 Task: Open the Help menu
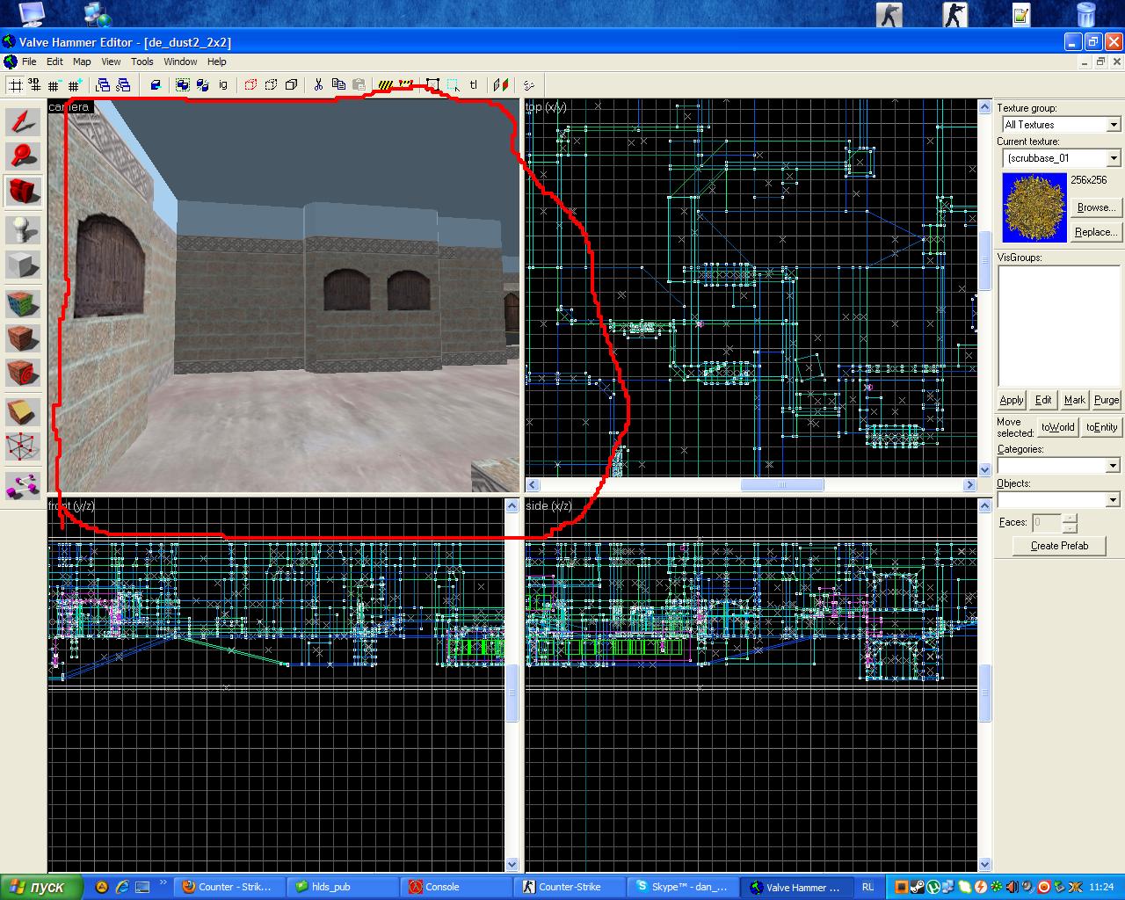[217, 62]
